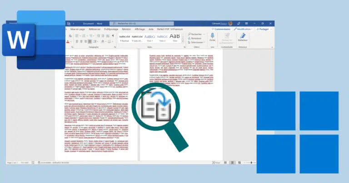Image resolution: width=349 pixels, height=183 pixels.
Task: Open the Commentaires pane
Action: pyautogui.click(x=221, y=29)
